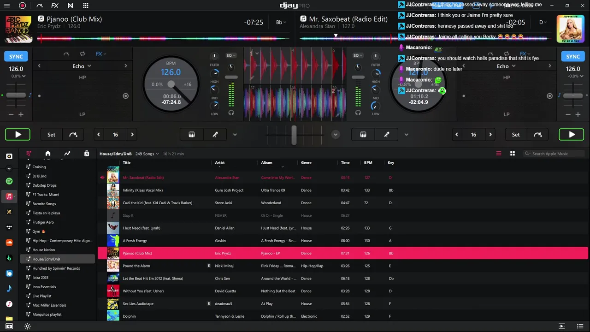Screen dimensions: 590x332
Task: Open the charts trending tab icon
Action: coord(67,154)
